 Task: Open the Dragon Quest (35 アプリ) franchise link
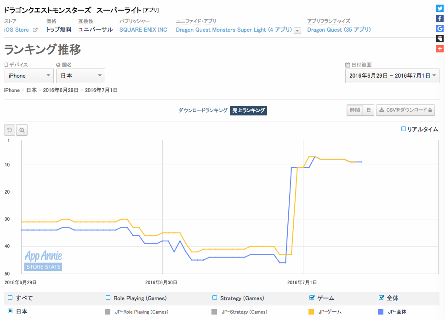coord(339,30)
